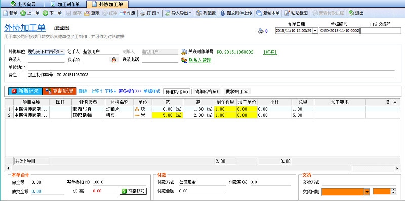Click the 米 unit cell icon

coord(137,115)
